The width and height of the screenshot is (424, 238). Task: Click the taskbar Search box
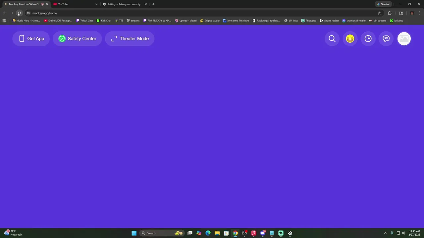[162, 233]
